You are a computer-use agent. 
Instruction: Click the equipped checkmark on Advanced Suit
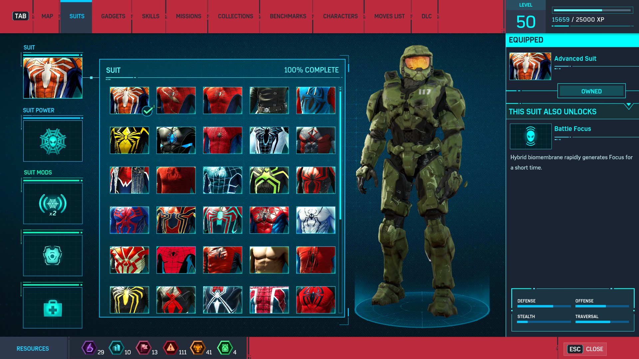click(147, 111)
